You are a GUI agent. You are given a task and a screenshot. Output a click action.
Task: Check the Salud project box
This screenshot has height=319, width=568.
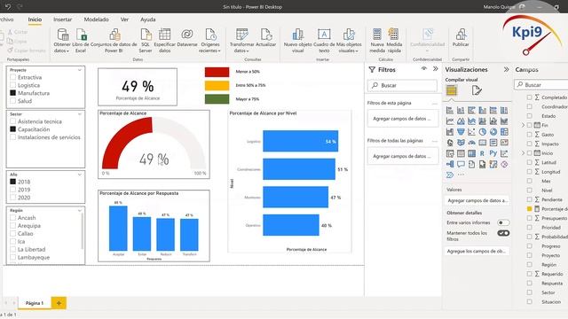point(13,101)
